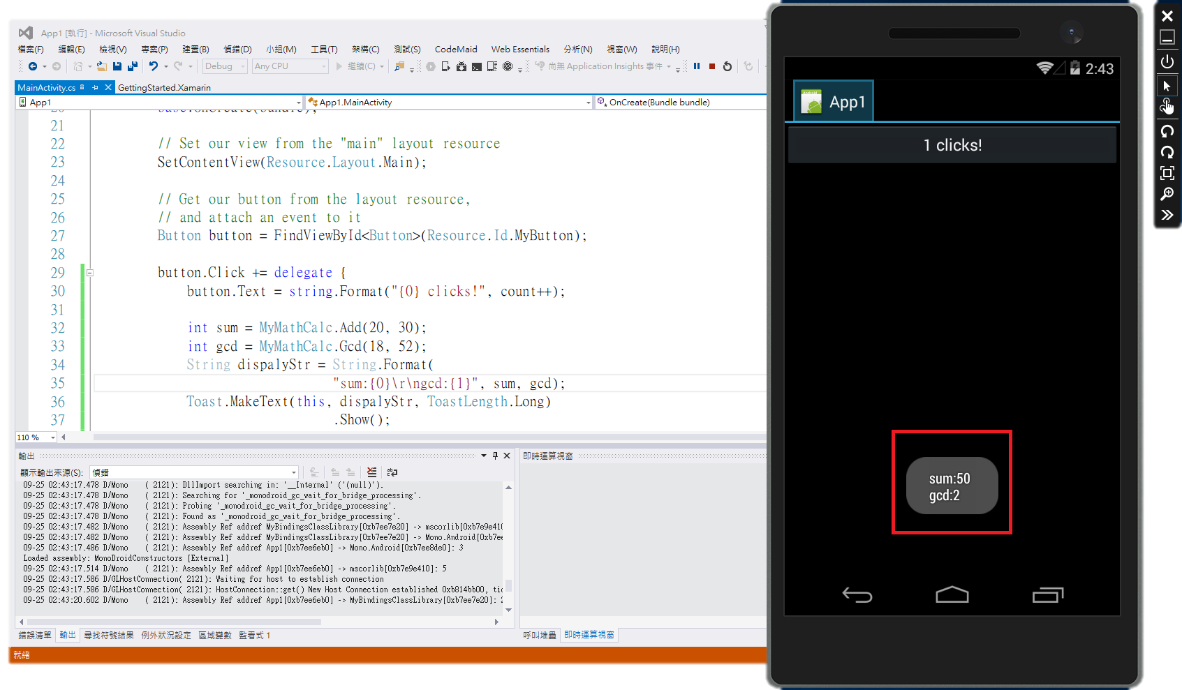Click emulator fit-to-screen tool
The height and width of the screenshot is (690, 1182).
[x=1167, y=173]
